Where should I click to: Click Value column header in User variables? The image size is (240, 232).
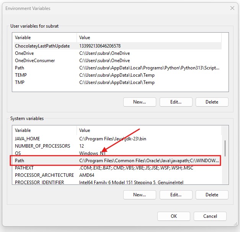84,38
